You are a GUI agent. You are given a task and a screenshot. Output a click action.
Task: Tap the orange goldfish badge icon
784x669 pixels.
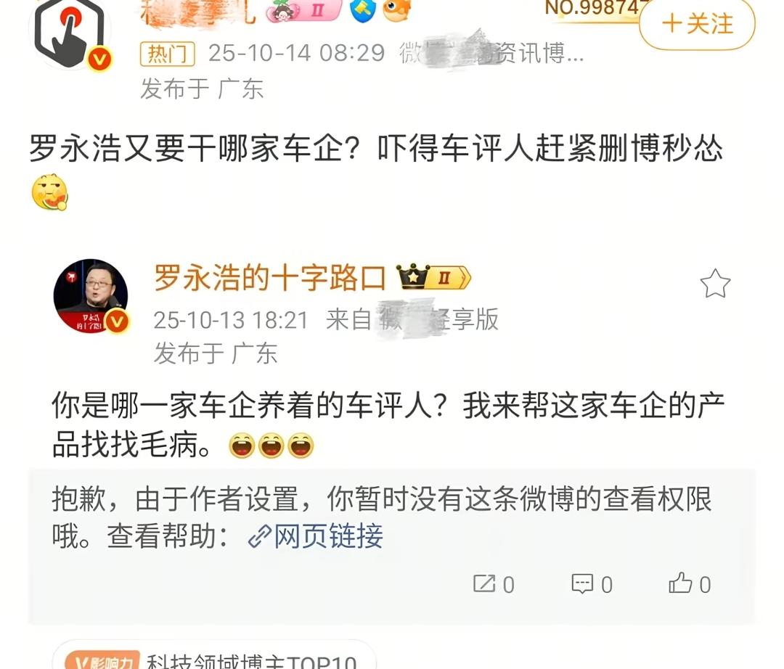tap(396, 10)
